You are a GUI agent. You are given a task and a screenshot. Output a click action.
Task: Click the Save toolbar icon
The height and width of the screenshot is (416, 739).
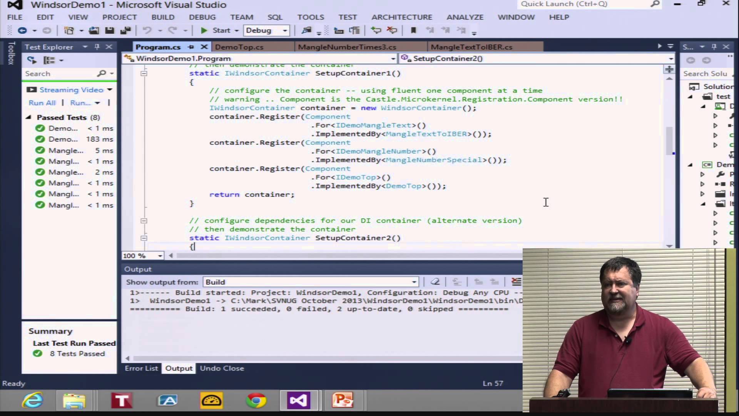coord(110,30)
